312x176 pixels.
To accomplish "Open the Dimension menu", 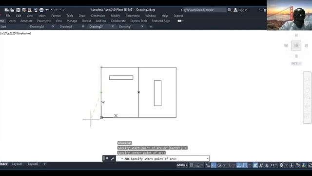I will tap(98, 16).
